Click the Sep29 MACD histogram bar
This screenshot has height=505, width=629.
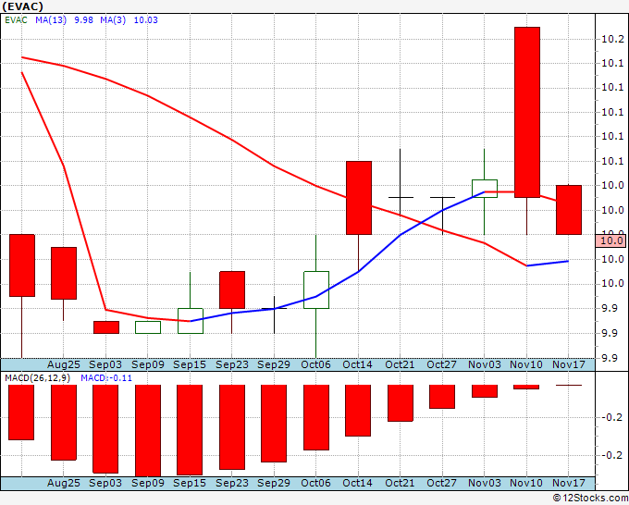click(x=274, y=424)
